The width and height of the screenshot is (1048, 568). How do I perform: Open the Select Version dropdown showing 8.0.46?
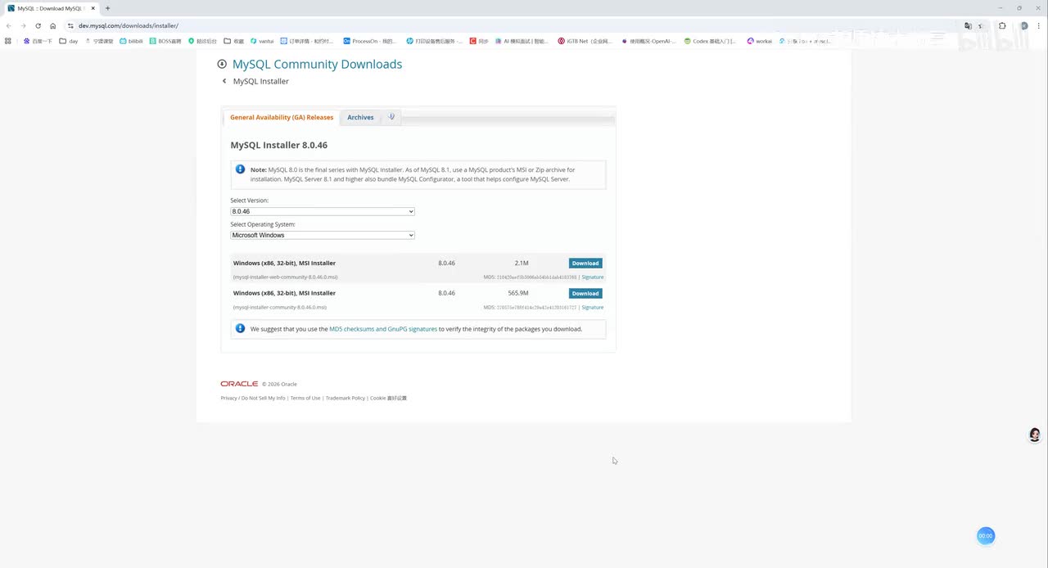coord(323,211)
